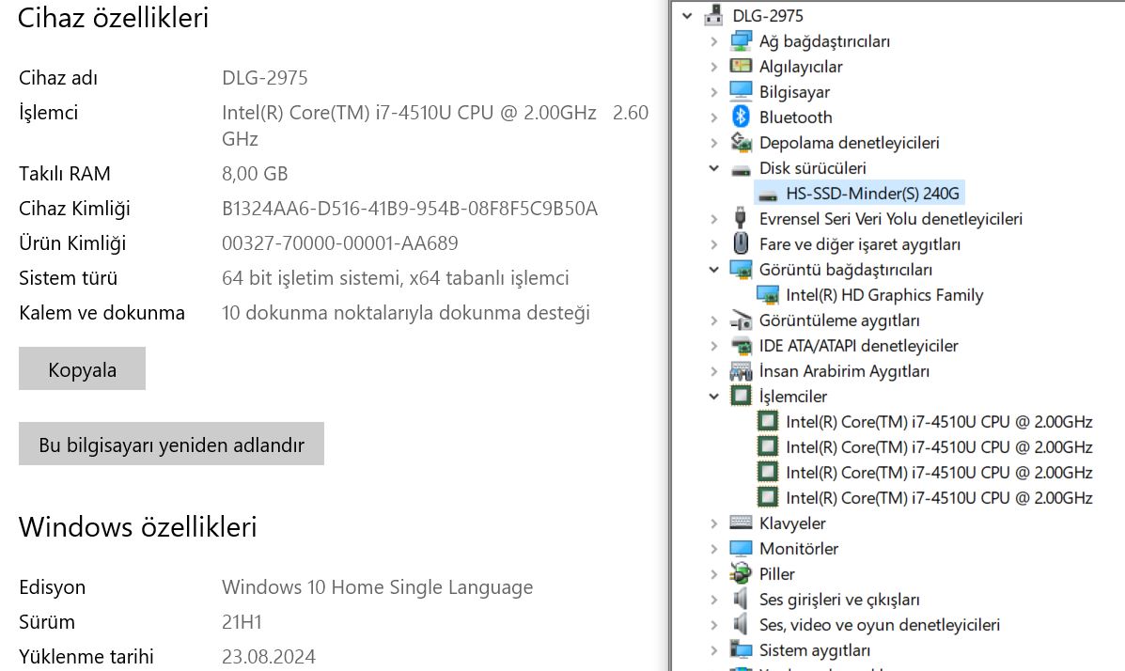This screenshot has width=1125, height=671.
Task: Click the Takılı RAM value 8,00 GB
Action: pos(255,174)
